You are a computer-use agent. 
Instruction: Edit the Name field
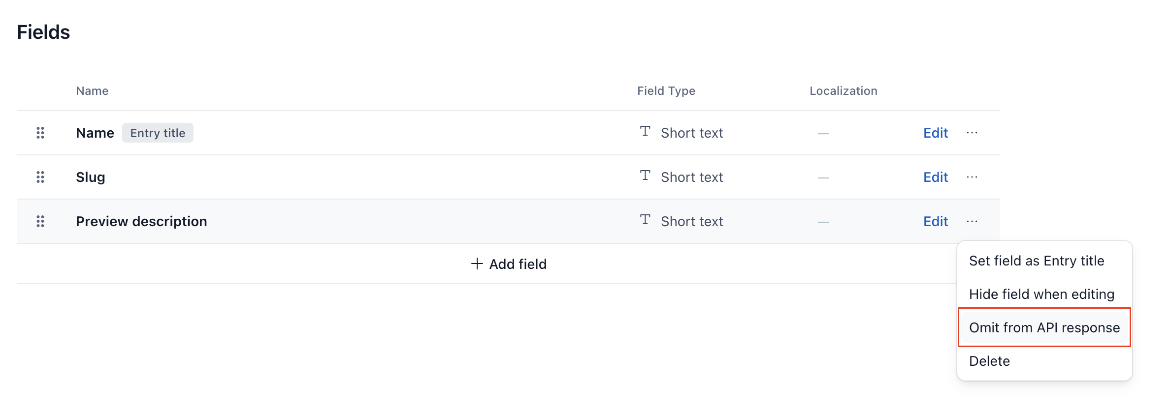coord(935,133)
